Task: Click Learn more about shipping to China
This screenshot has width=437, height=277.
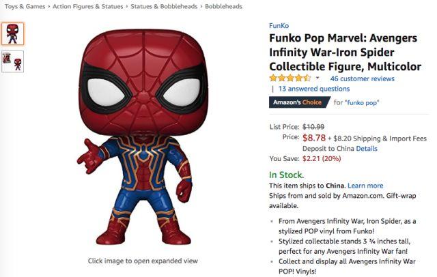Action: (x=365, y=186)
